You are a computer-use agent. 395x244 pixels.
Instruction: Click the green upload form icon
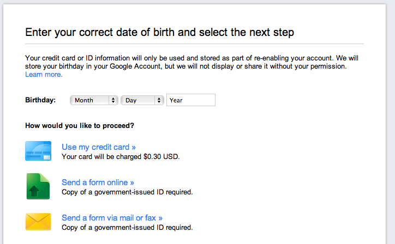click(x=38, y=186)
